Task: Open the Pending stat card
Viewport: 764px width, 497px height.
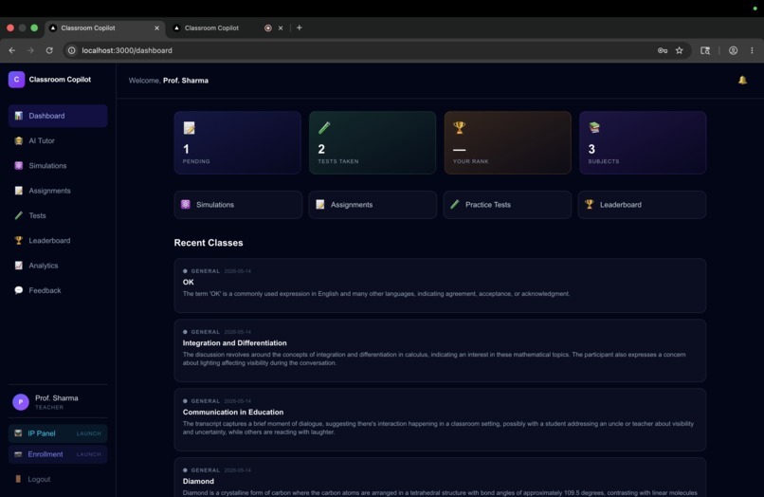Action: [238, 142]
